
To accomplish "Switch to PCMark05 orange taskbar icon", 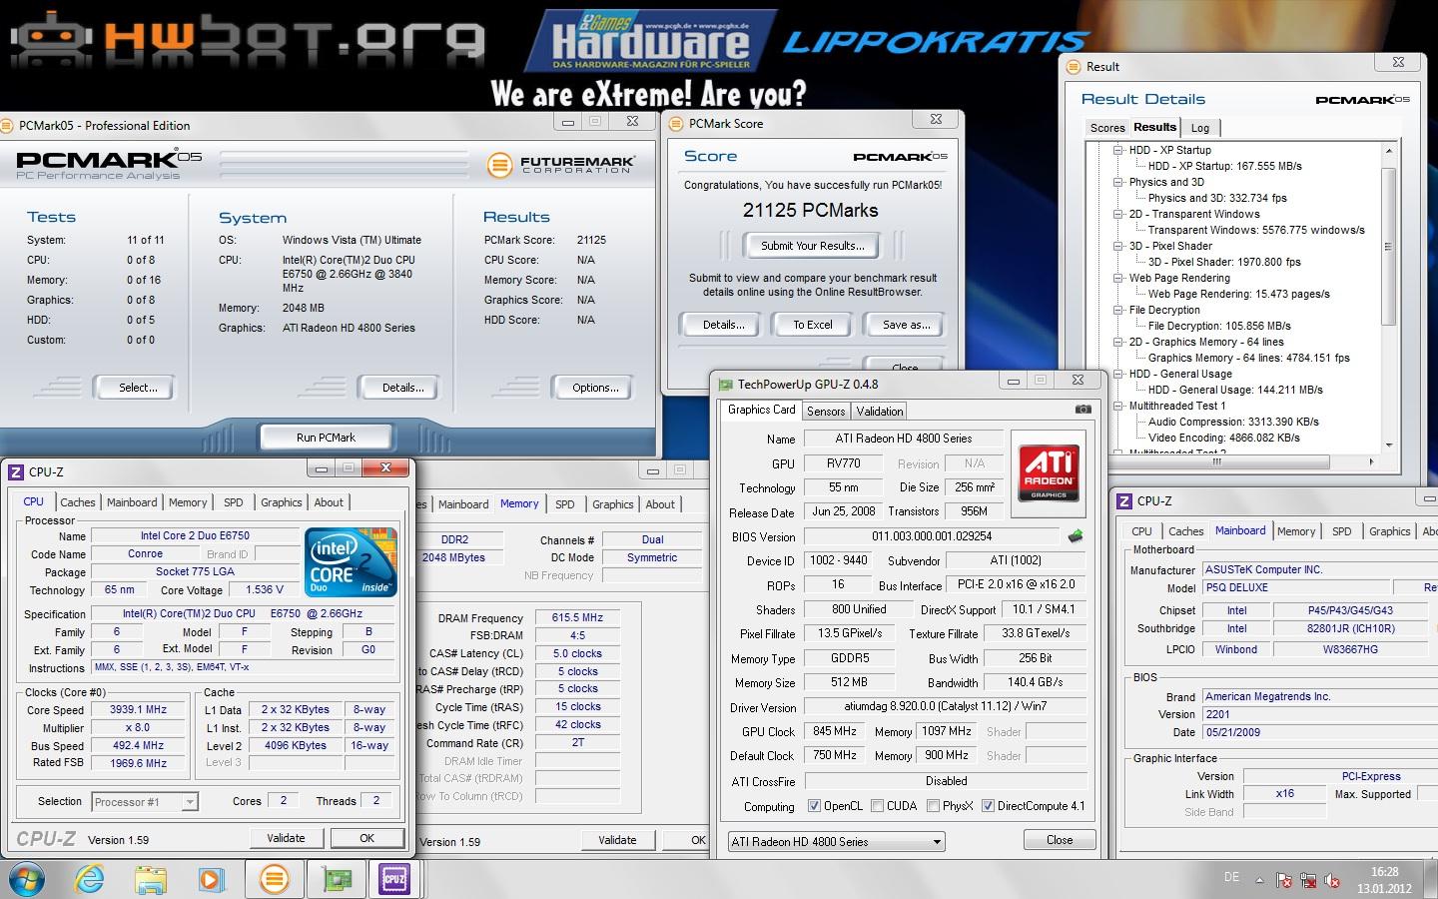I will [x=274, y=879].
